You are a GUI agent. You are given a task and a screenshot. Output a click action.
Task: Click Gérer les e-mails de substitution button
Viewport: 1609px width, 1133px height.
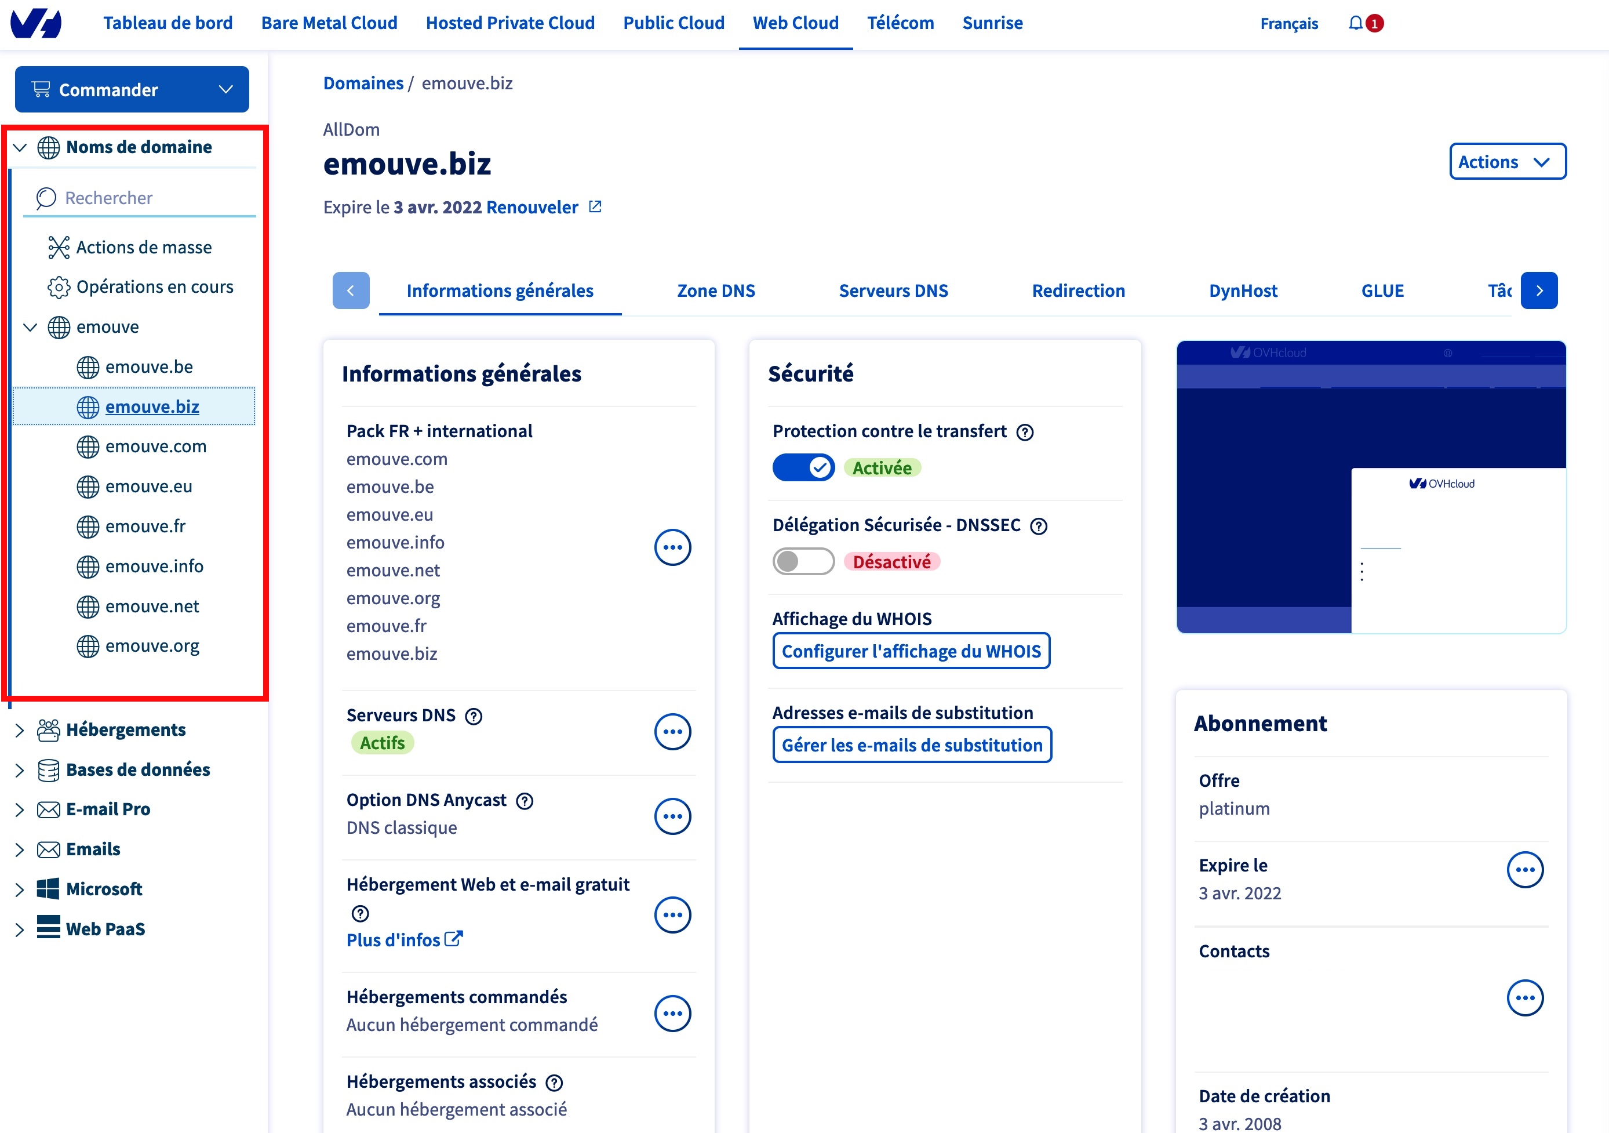912,745
